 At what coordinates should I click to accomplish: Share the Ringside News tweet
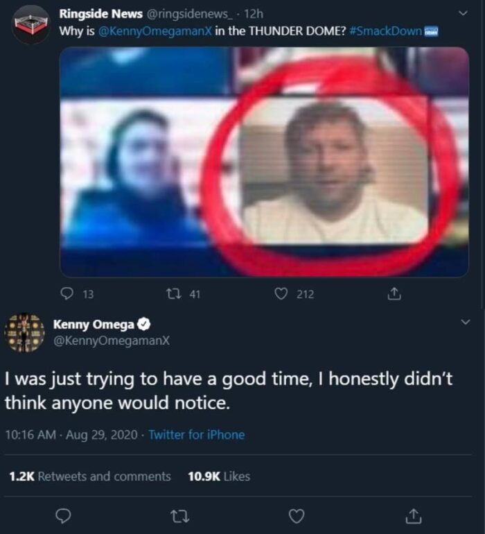pyautogui.click(x=394, y=294)
